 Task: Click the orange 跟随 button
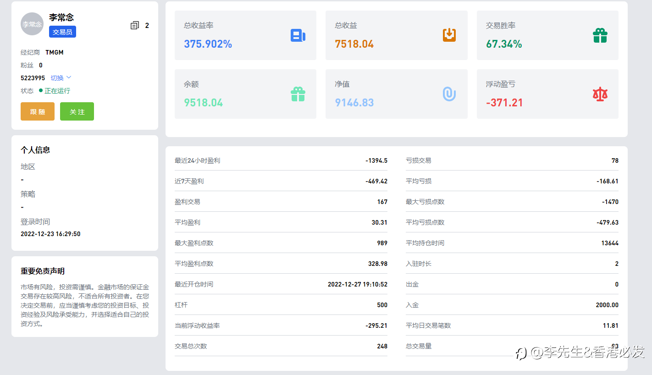38,111
